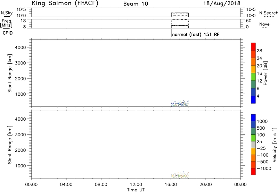The height and width of the screenshot is (192, 278).
Task: Select the blue top segment of Velocity colorbar
Action: 253,118
